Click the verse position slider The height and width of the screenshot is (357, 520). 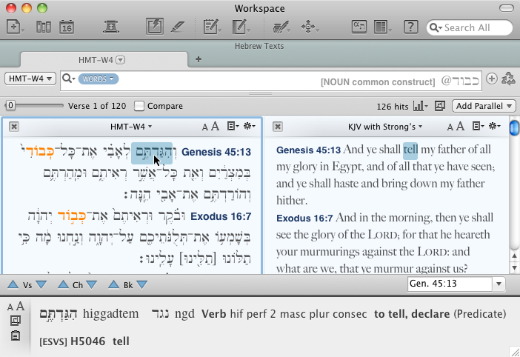pyautogui.click(x=10, y=106)
